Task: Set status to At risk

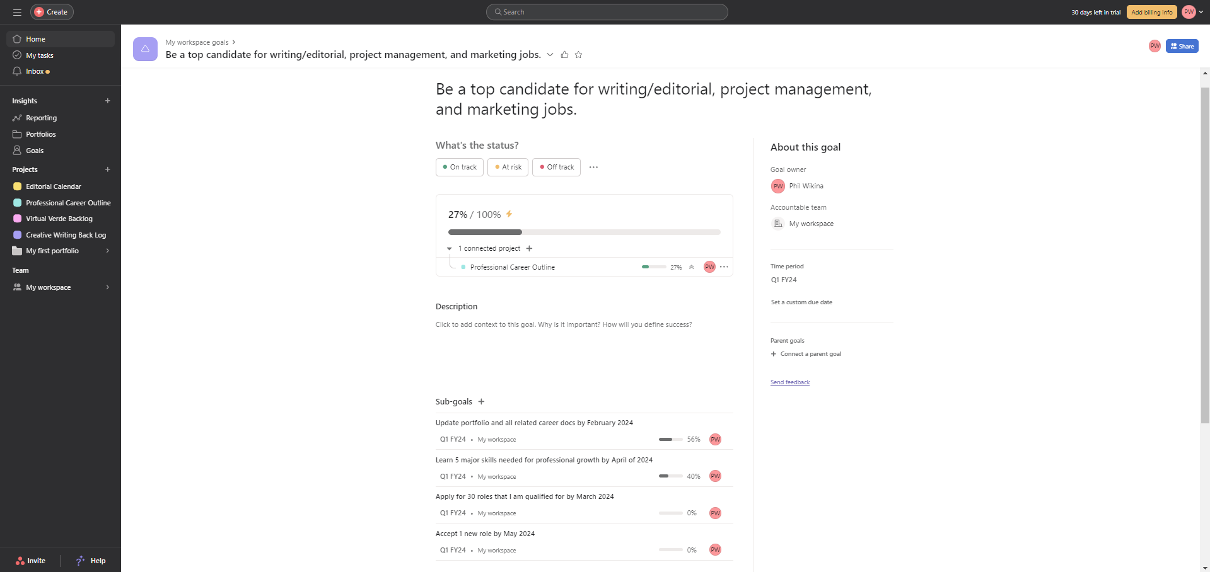Action: click(x=508, y=168)
